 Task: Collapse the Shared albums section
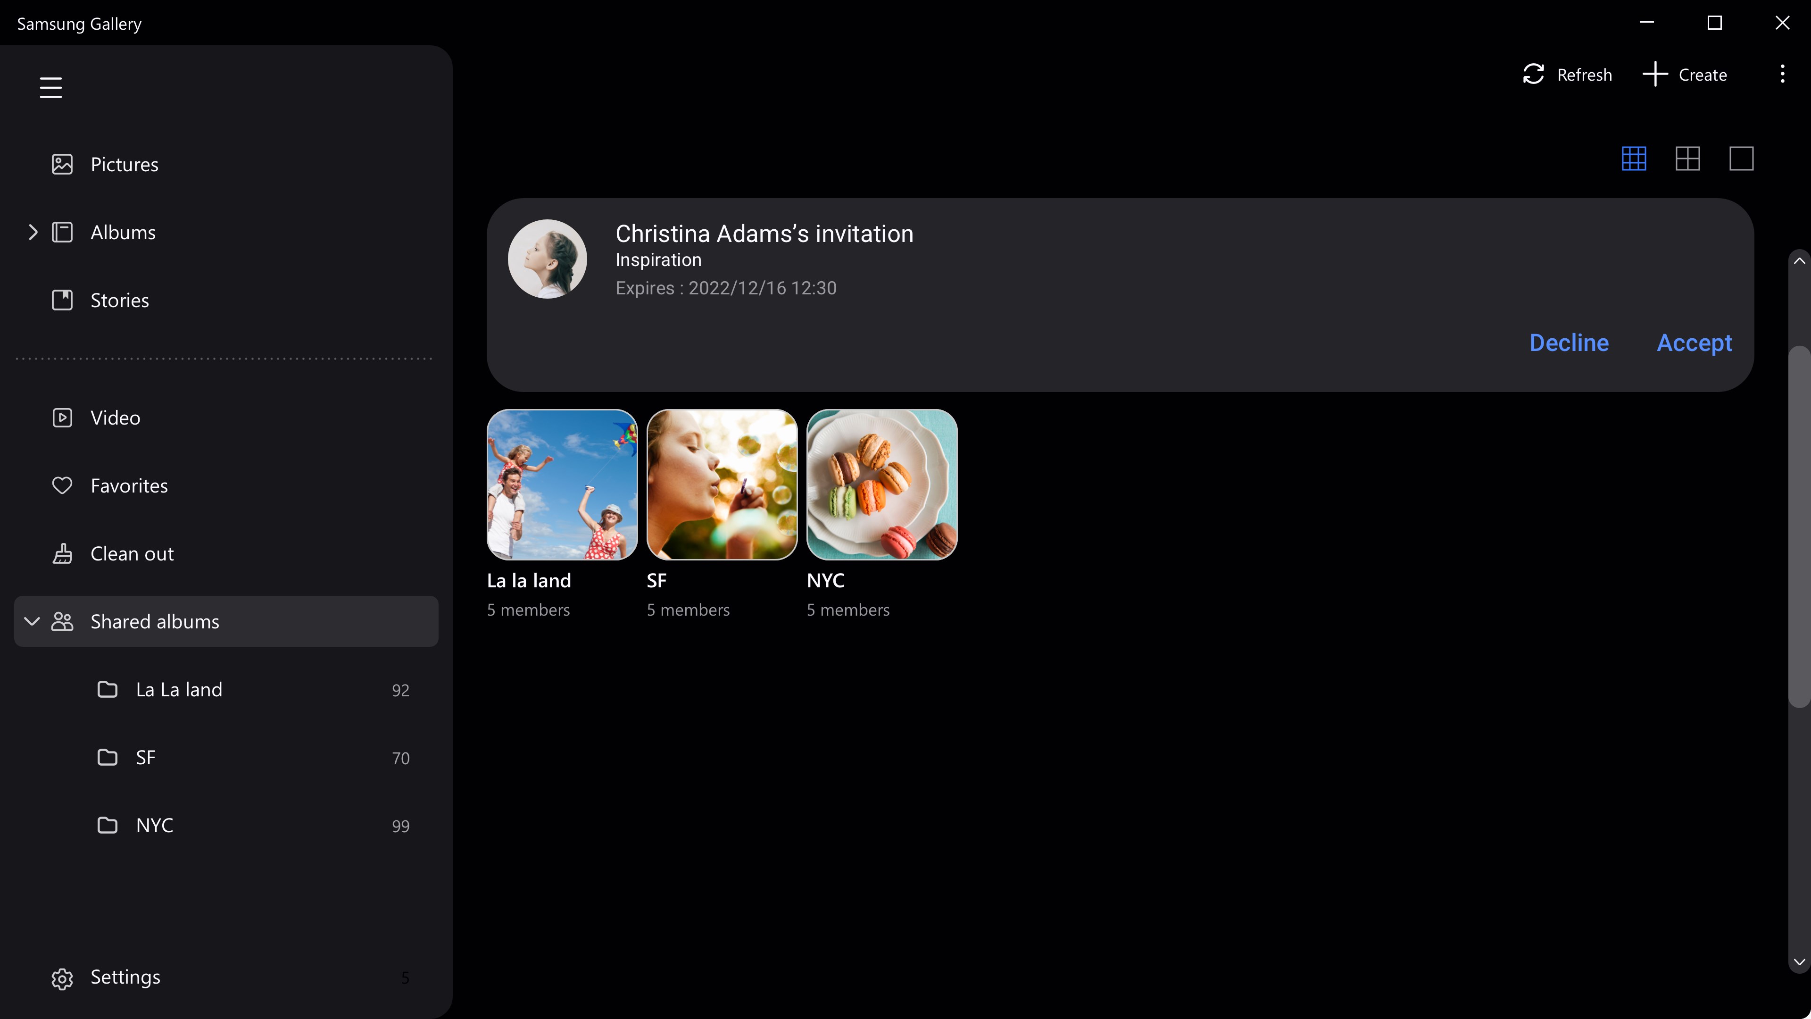click(31, 621)
